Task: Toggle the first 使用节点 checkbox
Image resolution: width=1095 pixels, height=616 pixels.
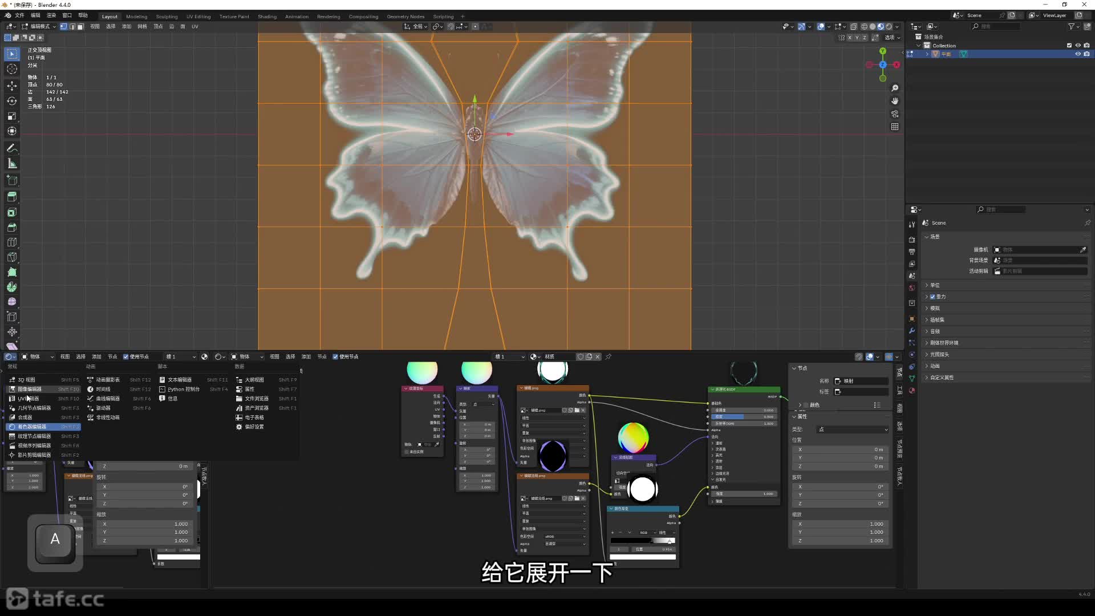Action: 126,357
